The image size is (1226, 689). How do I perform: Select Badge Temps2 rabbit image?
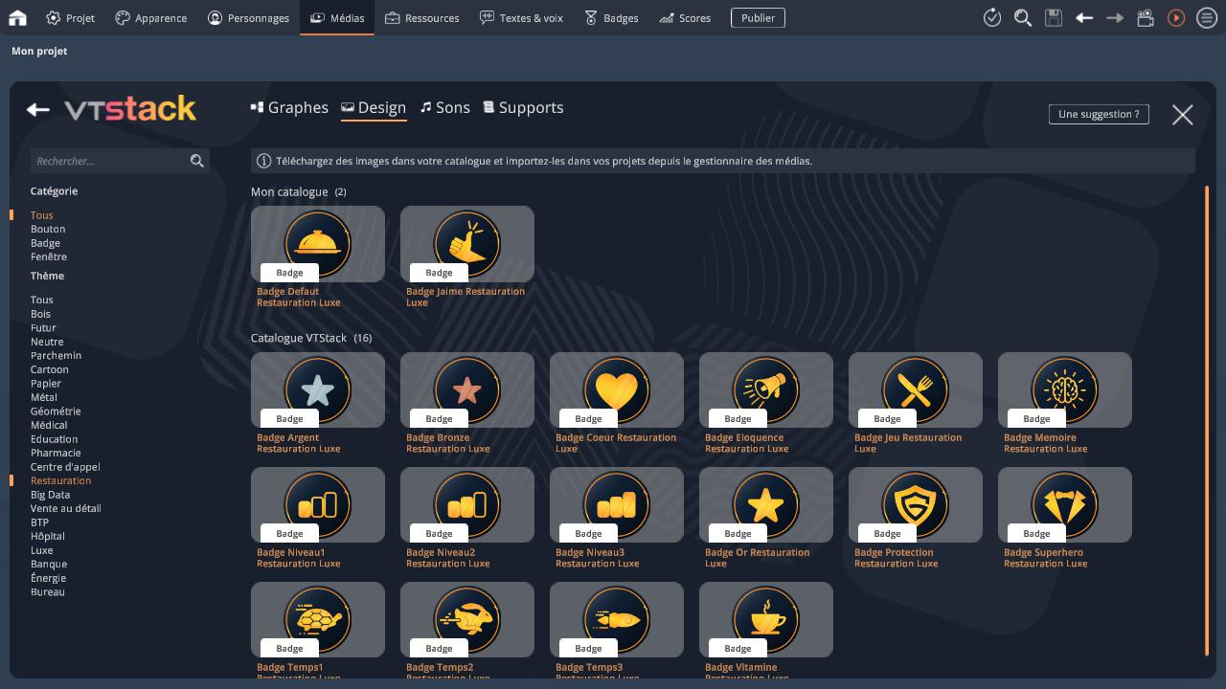pos(467,619)
